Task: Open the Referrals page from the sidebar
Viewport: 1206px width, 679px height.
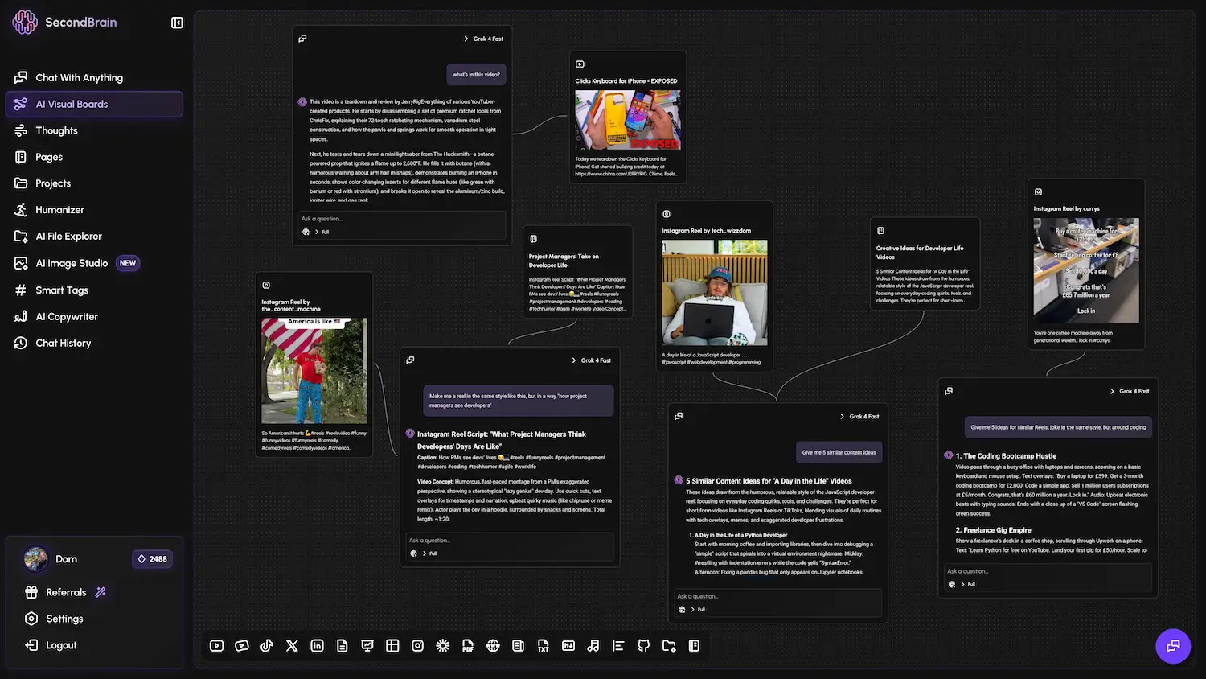Action: pos(67,591)
